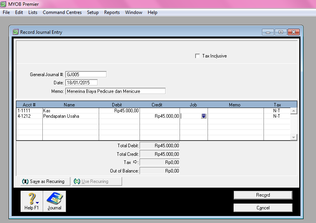Open the Window menu
The width and height of the screenshot is (316, 223).
click(x=134, y=12)
